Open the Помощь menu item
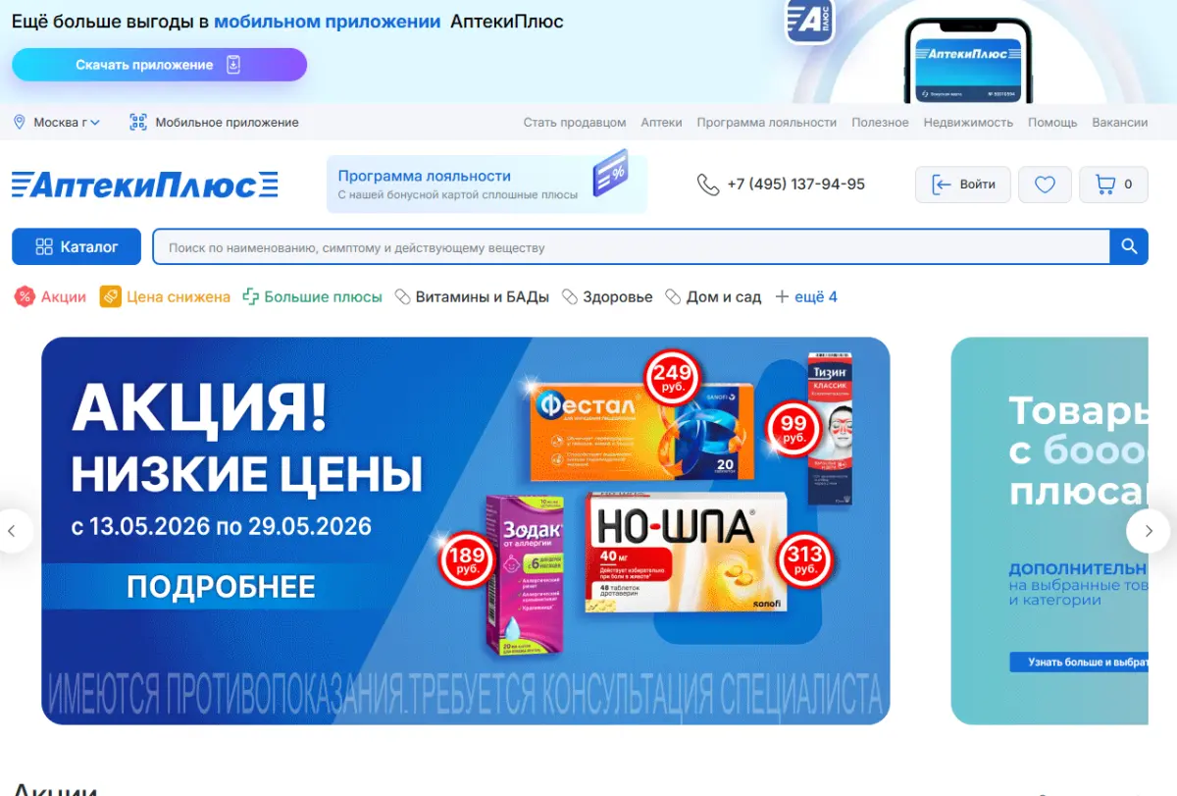Image resolution: width=1177 pixels, height=796 pixels. (x=1052, y=123)
